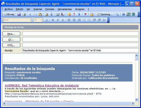Open the font size 10 dropdown

pos(41,20)
